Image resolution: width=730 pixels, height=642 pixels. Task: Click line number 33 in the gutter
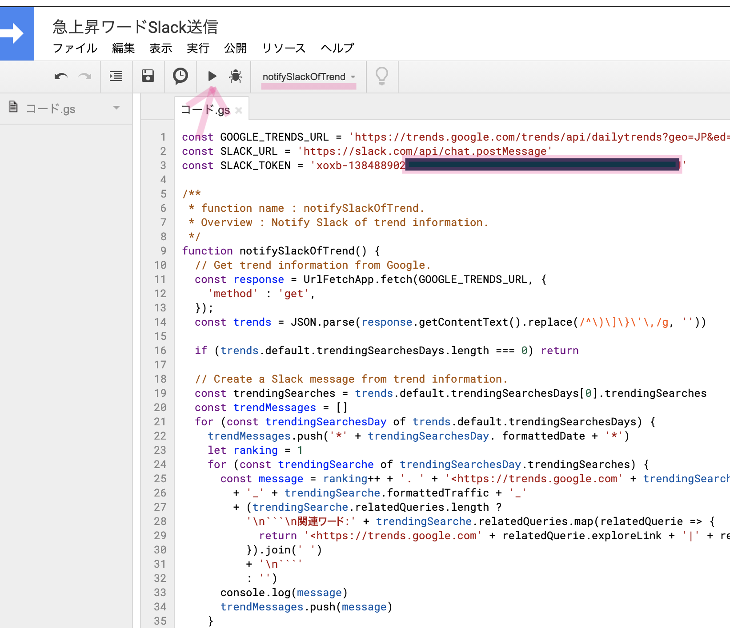coord(160,593)
